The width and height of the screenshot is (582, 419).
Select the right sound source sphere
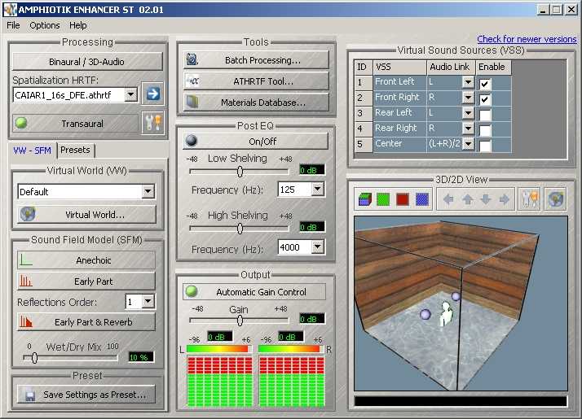(x=456, y=296)
